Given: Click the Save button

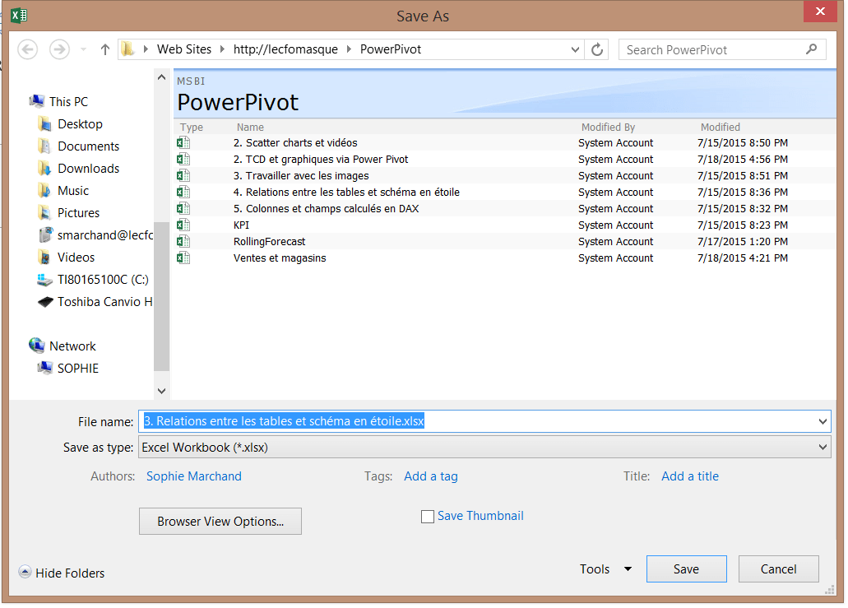Looking at the screenshot, I should 686,569.
